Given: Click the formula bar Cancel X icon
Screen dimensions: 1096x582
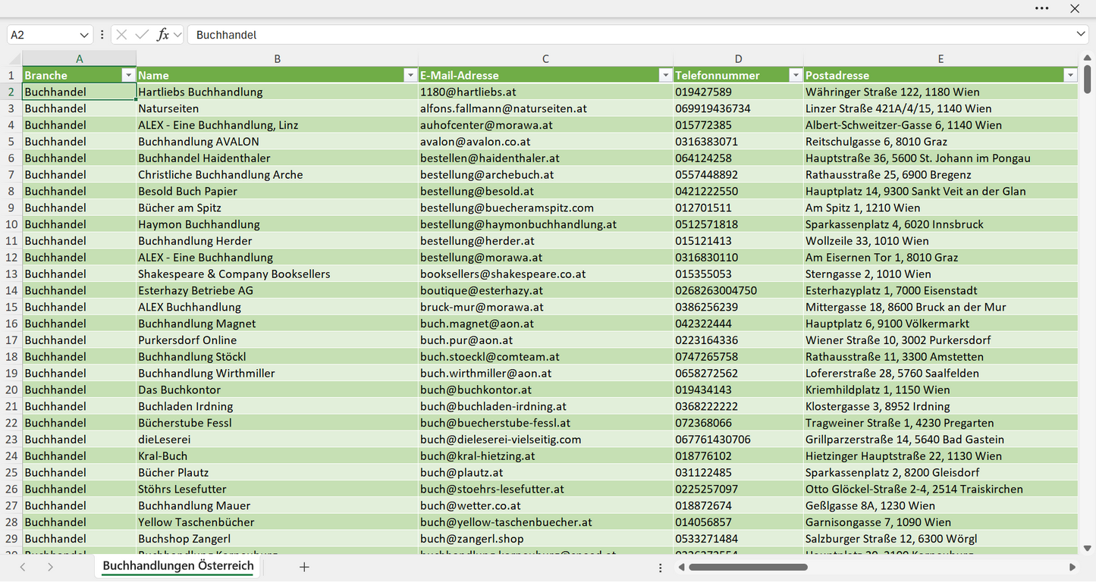Looking at the screenshot, I should point(121,35).
